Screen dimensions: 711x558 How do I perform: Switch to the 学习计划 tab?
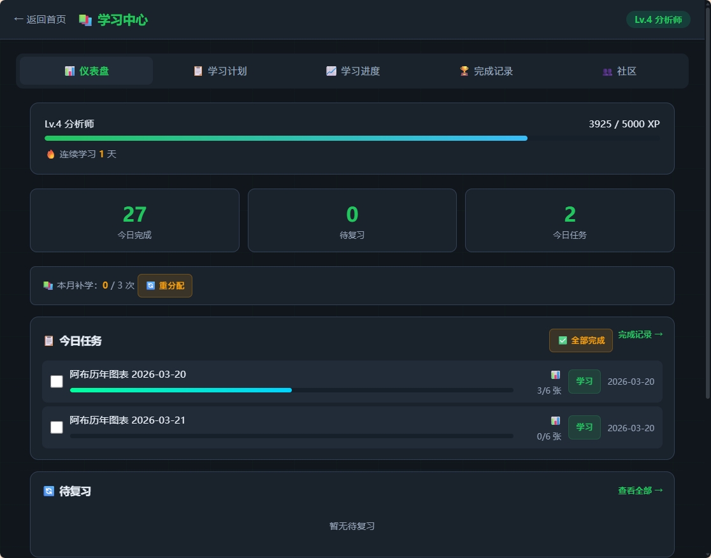(220, 71)
